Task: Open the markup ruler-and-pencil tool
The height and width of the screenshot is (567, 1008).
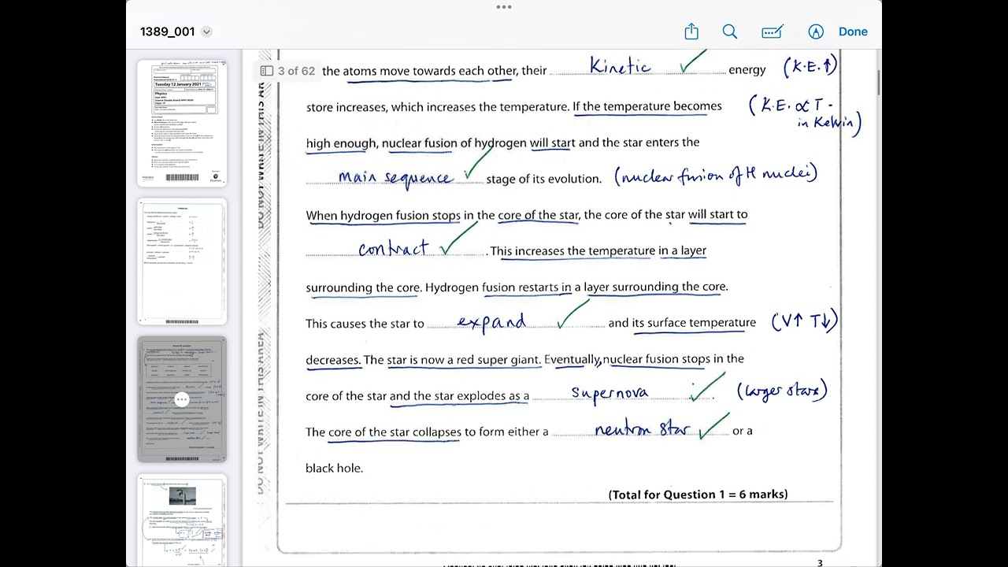Action: pos(773,31)
